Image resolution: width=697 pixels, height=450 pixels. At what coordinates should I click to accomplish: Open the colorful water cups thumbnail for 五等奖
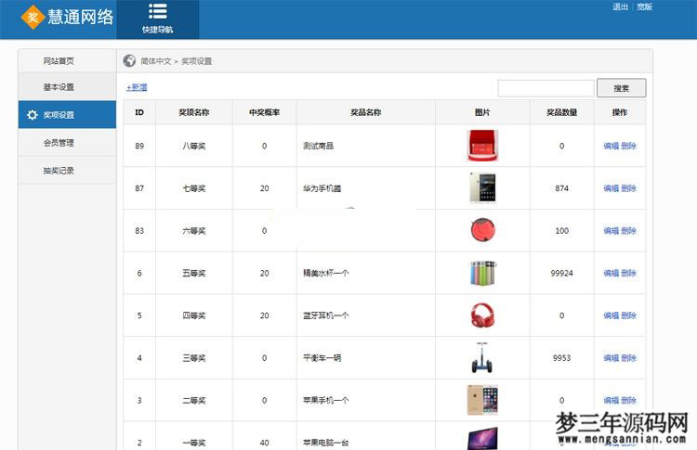[x=482, y=273]
